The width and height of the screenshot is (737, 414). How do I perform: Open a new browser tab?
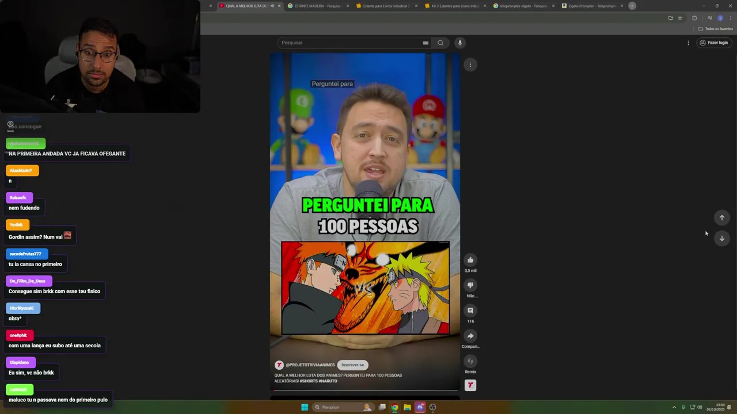coord(632,6)
